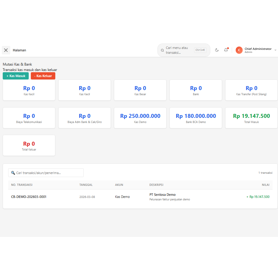Click the '1 transaksi' count label
Image resolution: width=278 pixels, height=278 pixels.
[x=265, y=173]
